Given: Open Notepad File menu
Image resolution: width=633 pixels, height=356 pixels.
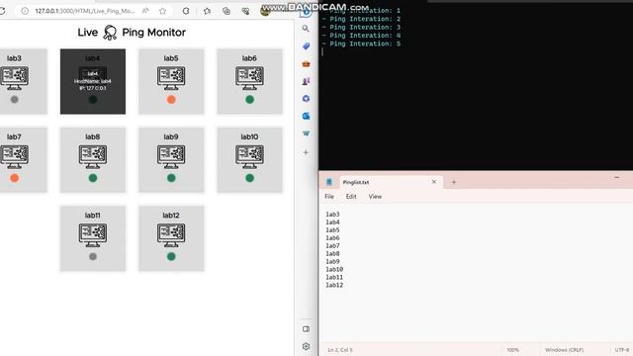Looking at the screenshot, I should click(329, 197).
